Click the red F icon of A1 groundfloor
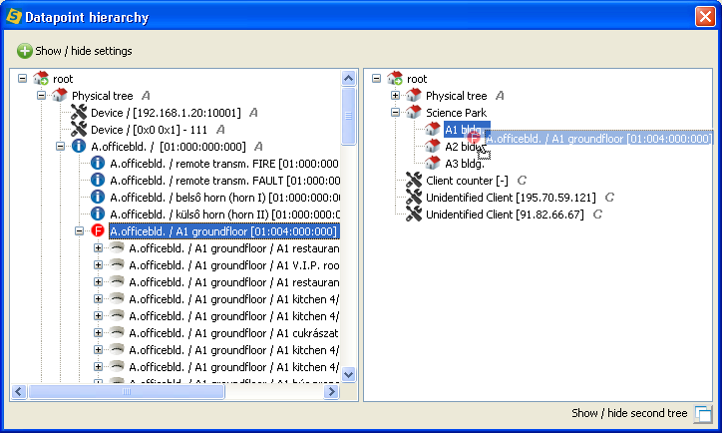The width and height of the screenshot is (722, 433). (x=98, y=231)
